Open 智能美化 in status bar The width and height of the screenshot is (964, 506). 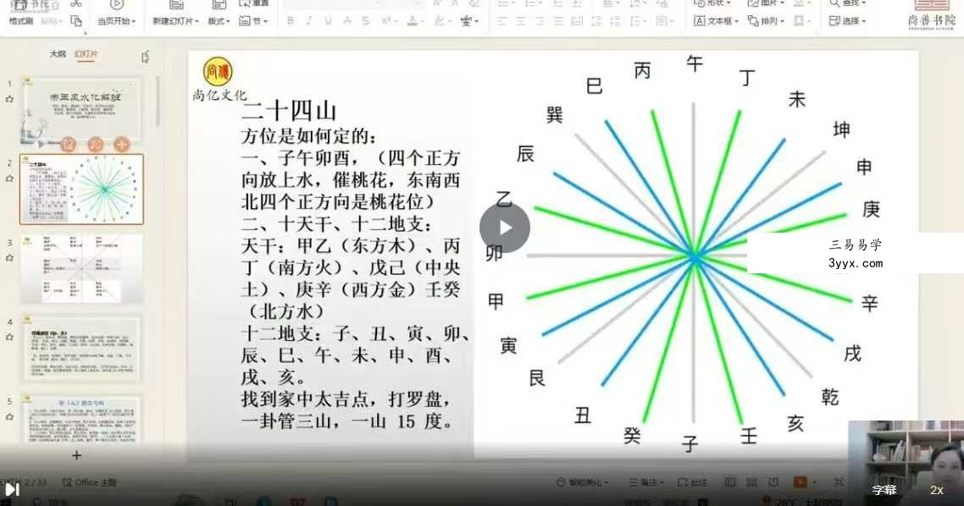[x=582, y=482]
